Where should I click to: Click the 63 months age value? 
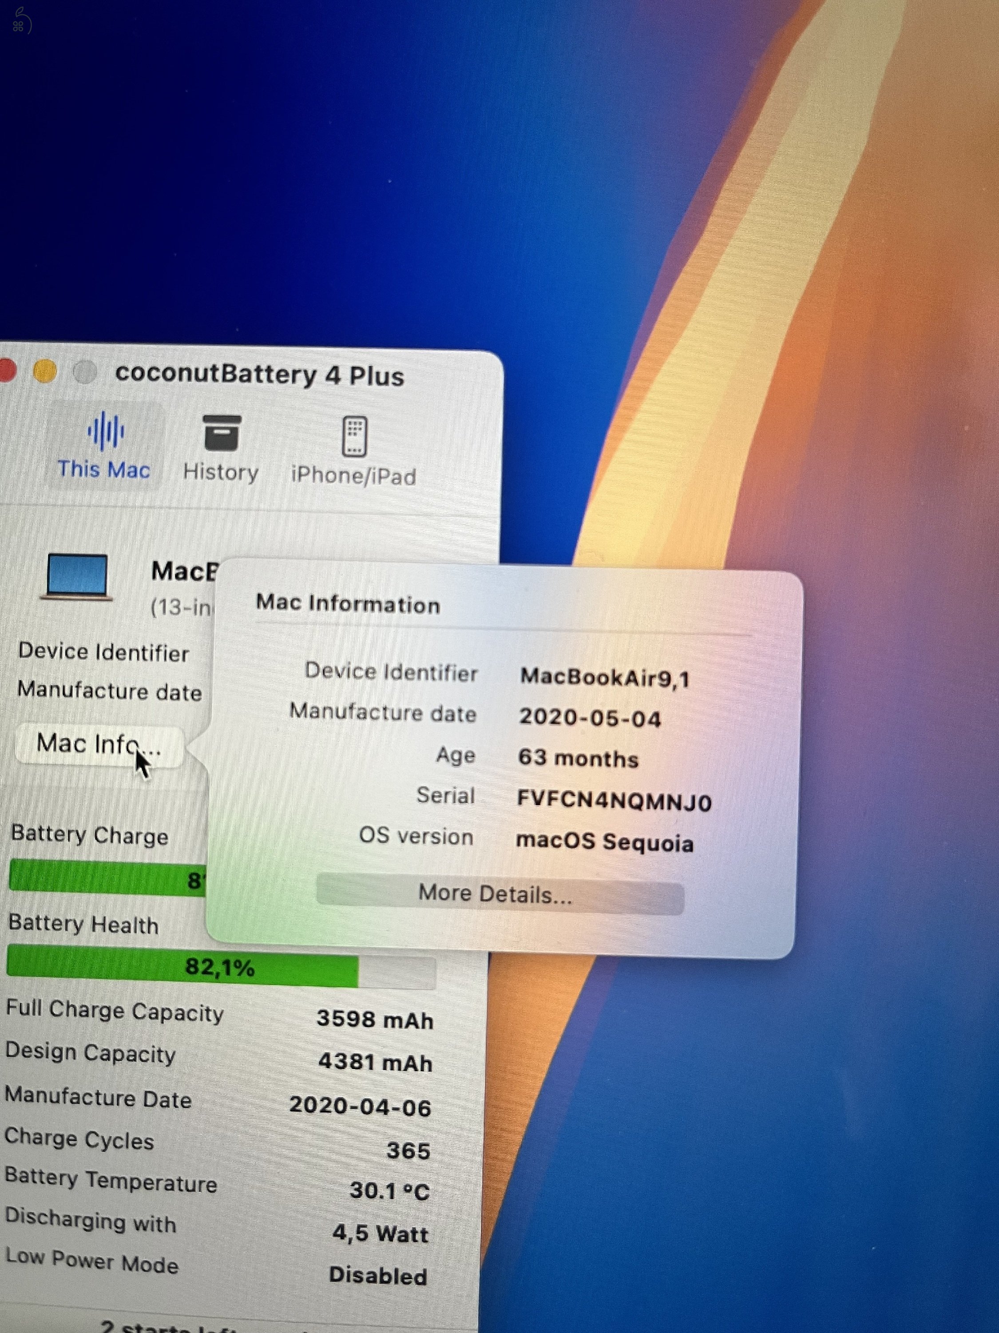[578, 758]
